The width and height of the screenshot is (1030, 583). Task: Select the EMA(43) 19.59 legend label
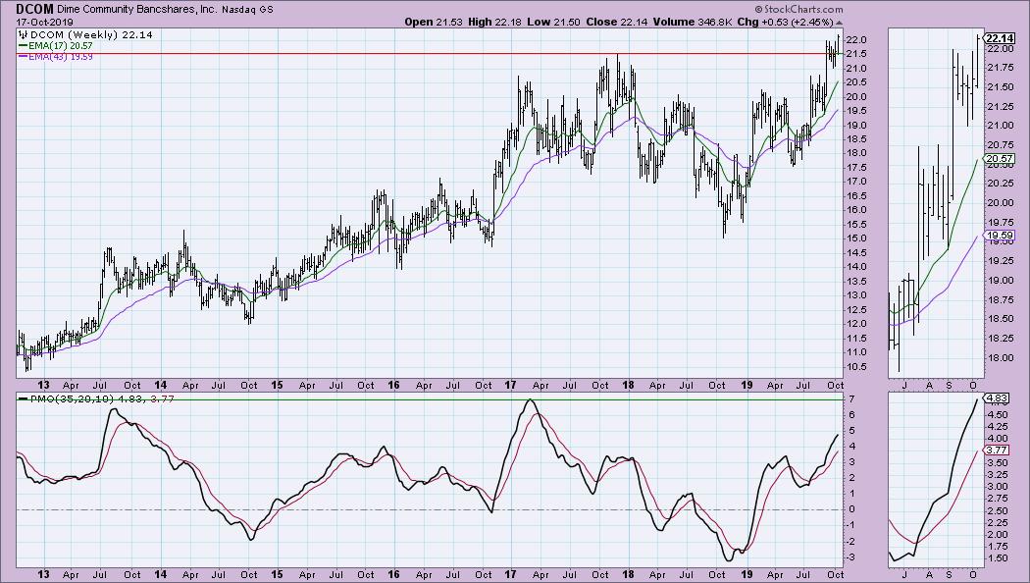[x=61, y=57]
